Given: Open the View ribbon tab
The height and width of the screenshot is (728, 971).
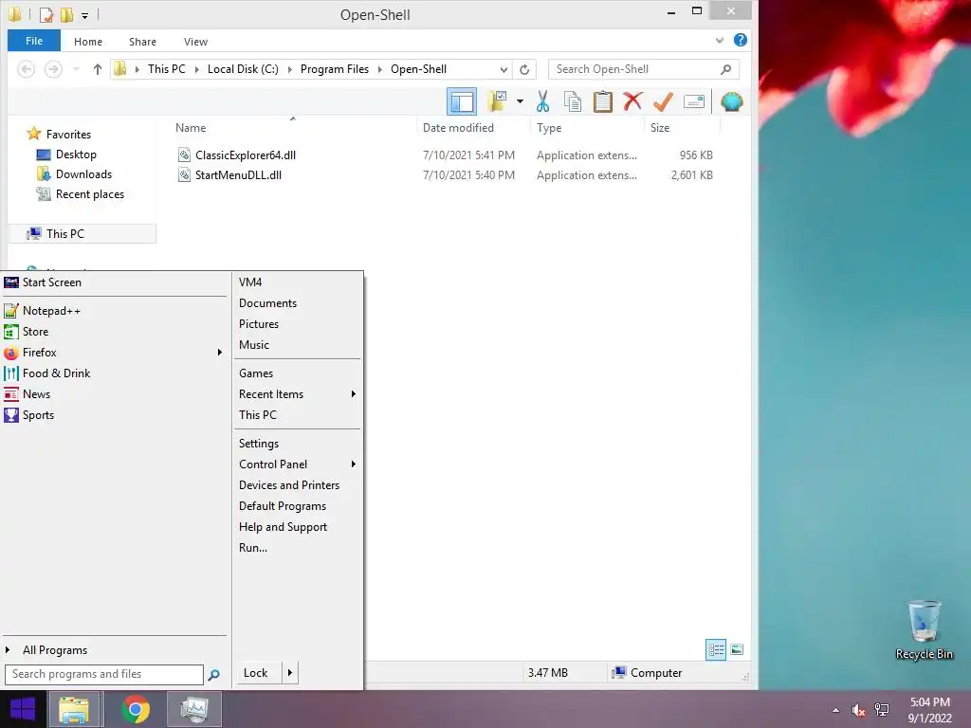Looking at the screenshot, I should [x=195, y=42].
